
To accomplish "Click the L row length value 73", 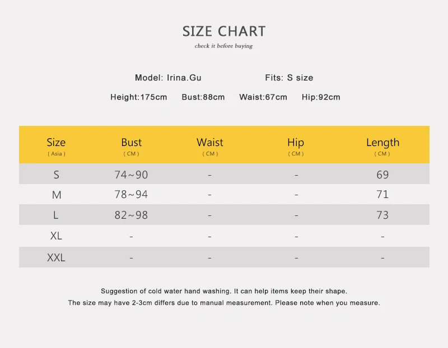I will [x=382, y=215].
